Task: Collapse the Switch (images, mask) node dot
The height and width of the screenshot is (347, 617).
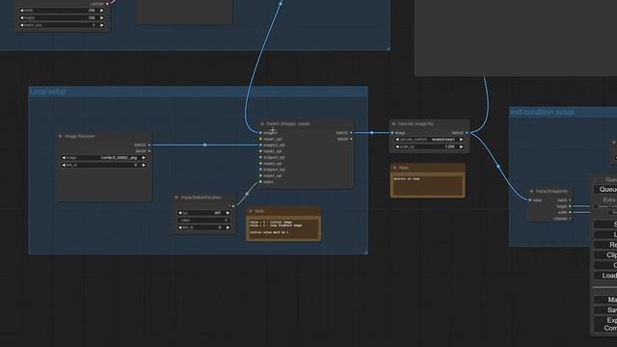Action: click(x=262, y=124)
